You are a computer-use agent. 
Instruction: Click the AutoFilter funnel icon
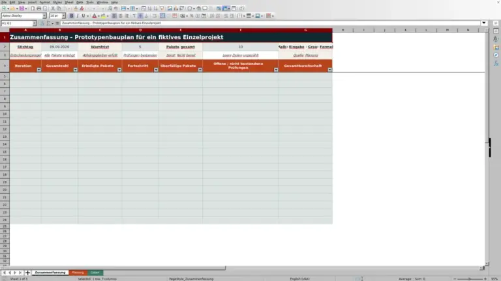coord(162,8)
